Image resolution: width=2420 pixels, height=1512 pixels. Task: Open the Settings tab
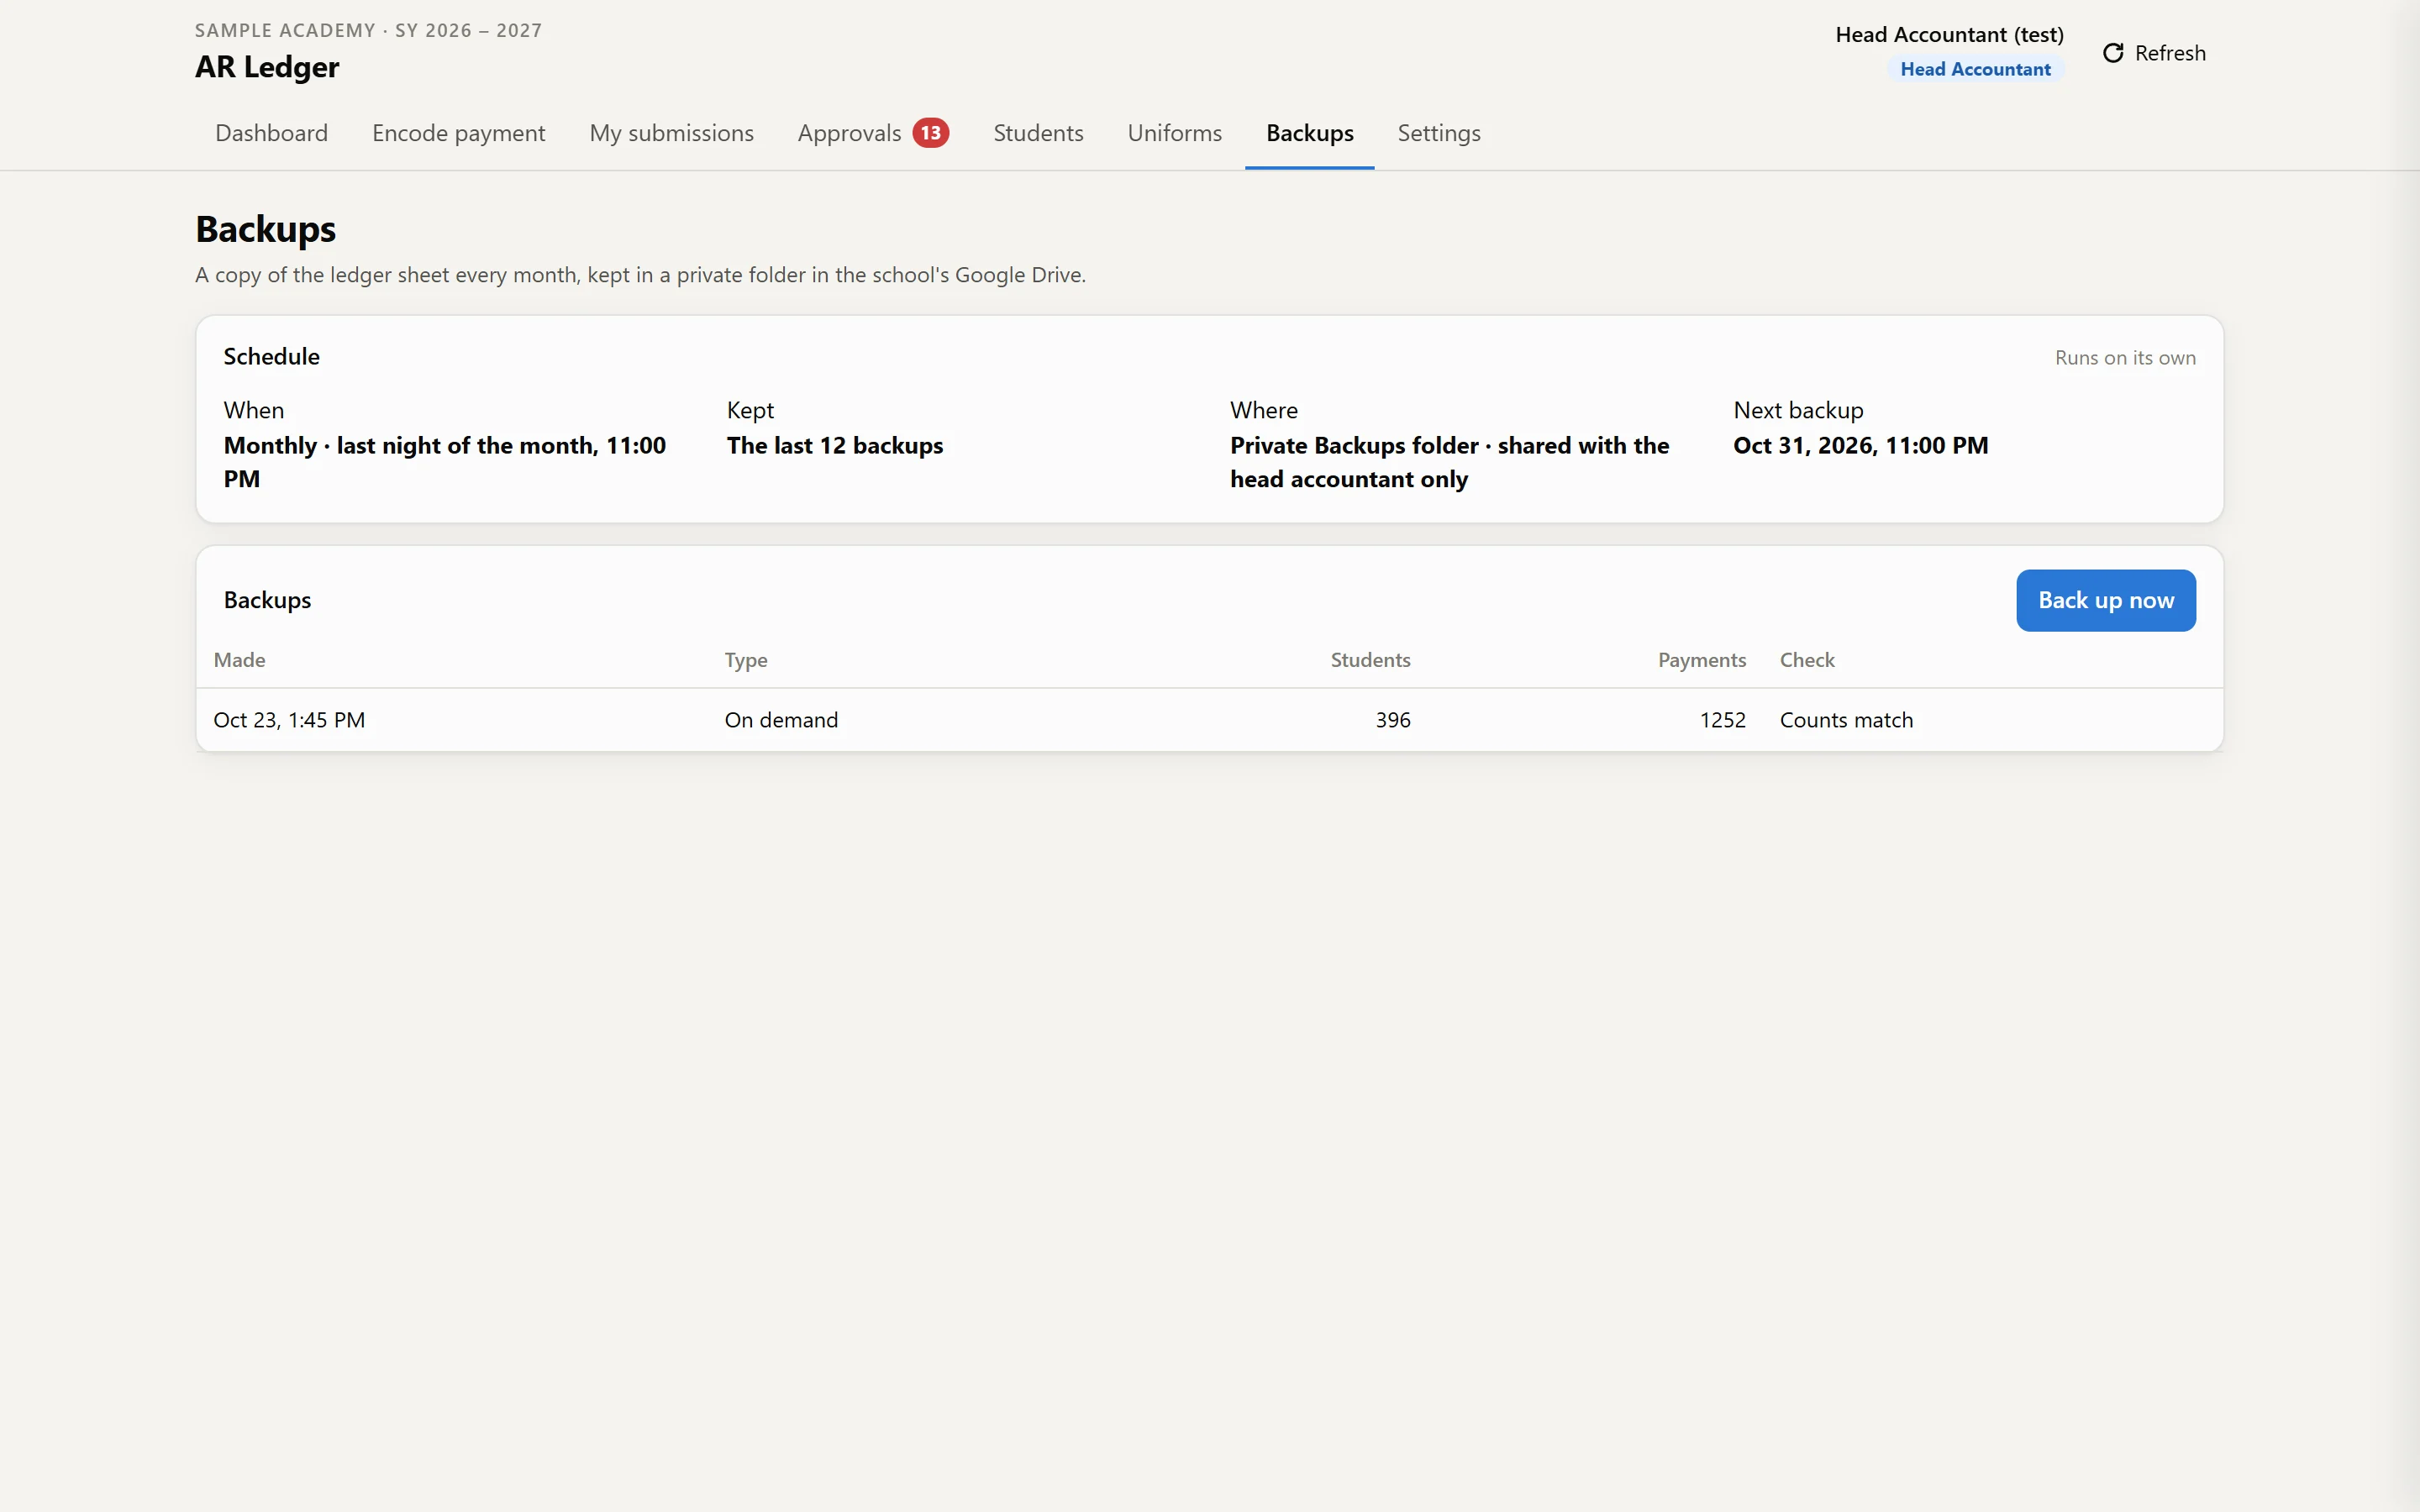(x=1438, y=133)
